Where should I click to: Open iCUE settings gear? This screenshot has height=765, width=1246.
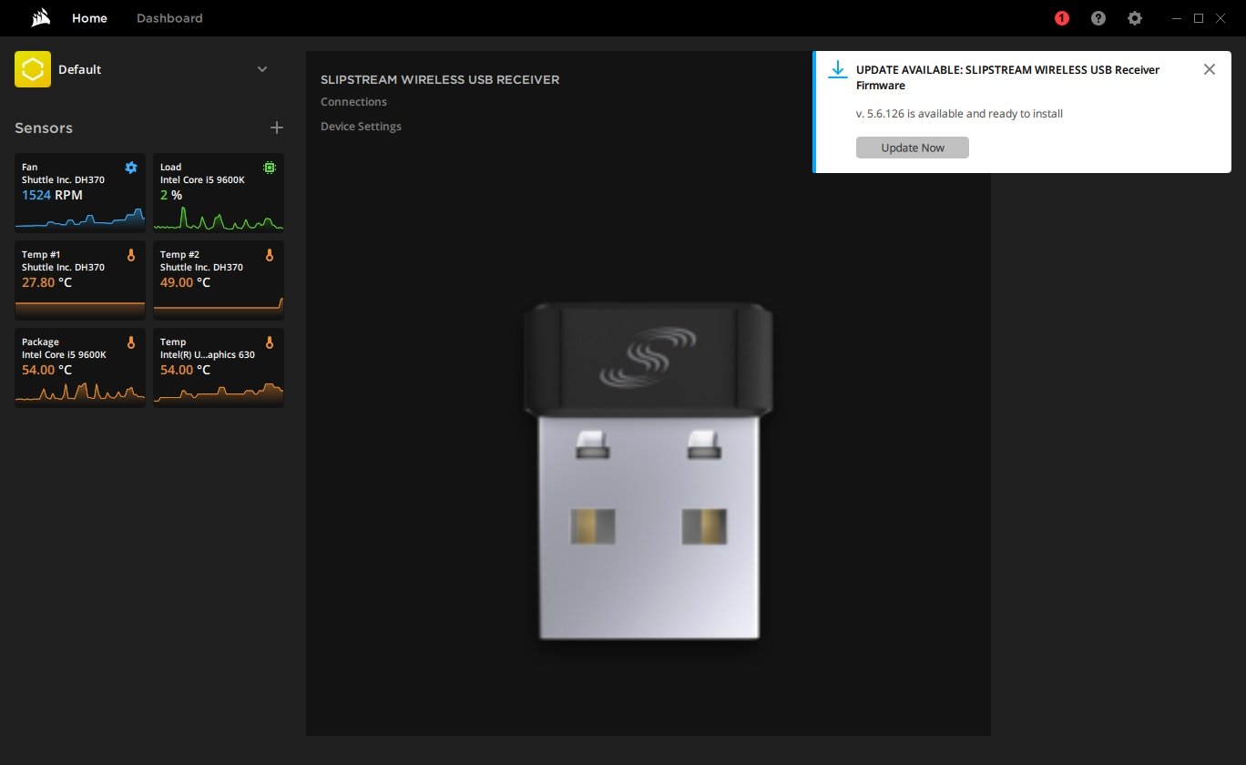pyautogui.click(x=1135, y=18)
